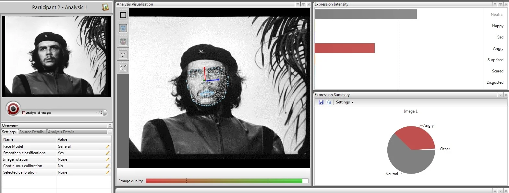
Task: Minimize the Settings tab panel
Action: coord(110,132)
